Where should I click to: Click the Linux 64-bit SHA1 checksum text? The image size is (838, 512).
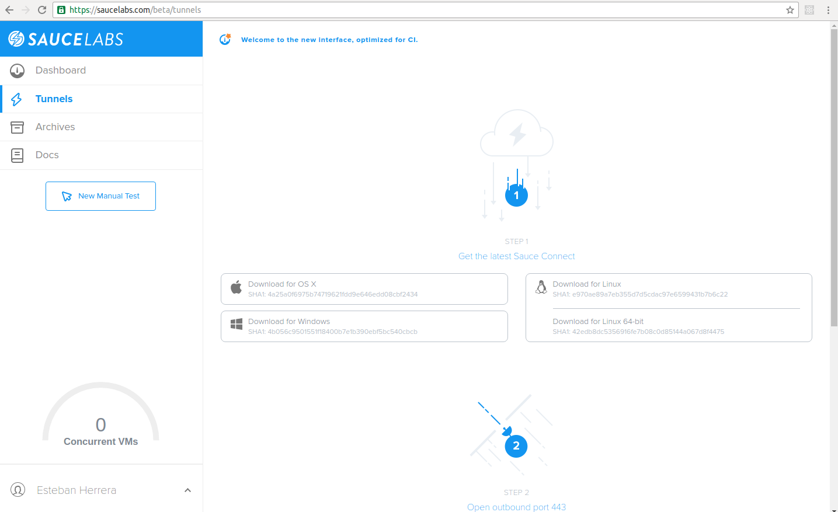638,332
